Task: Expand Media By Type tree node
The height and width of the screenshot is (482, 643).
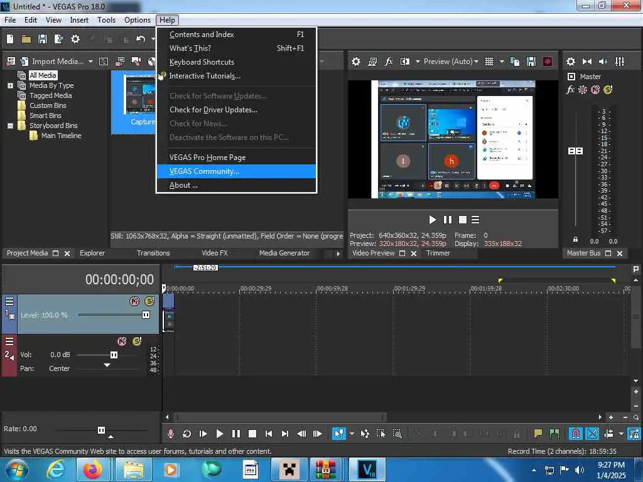Action: pos(10,85)
